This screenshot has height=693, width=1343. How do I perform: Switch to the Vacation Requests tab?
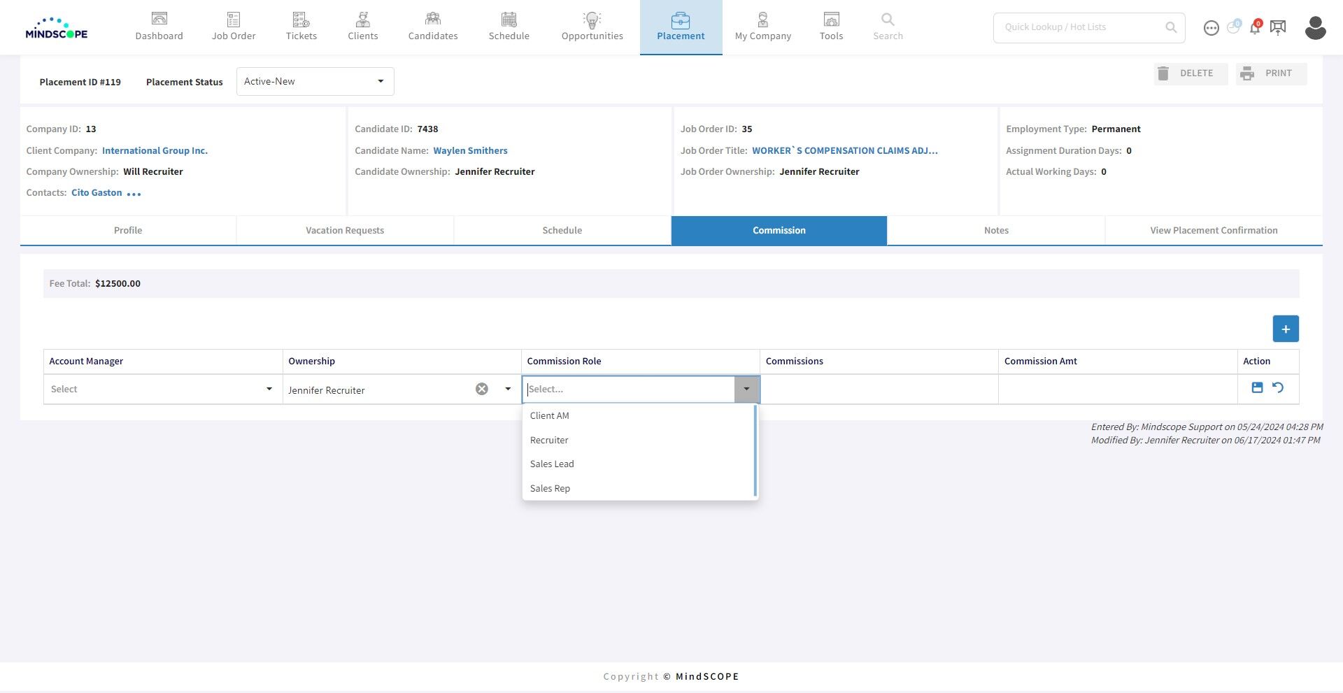pyautogui.click(x=345, y=230)
